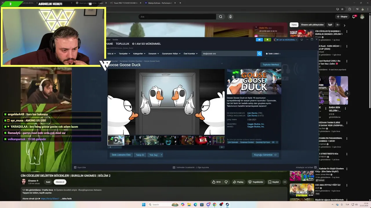Select Elraenn adlı yükleyiciden chip
The width and height of the screenshot is (371, 208).
coord(312,25)
